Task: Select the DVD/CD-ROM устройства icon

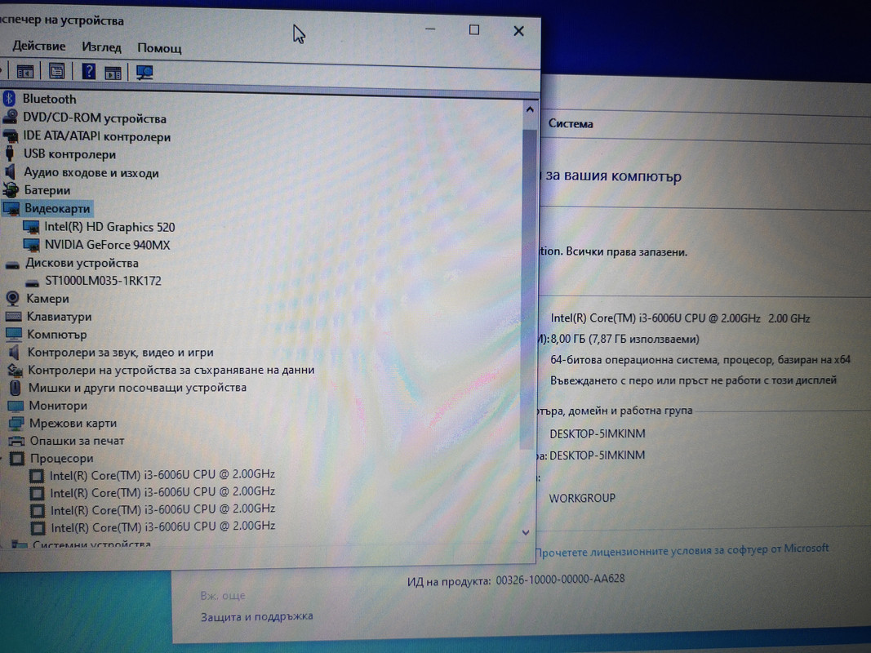Action: coord(10,118)
